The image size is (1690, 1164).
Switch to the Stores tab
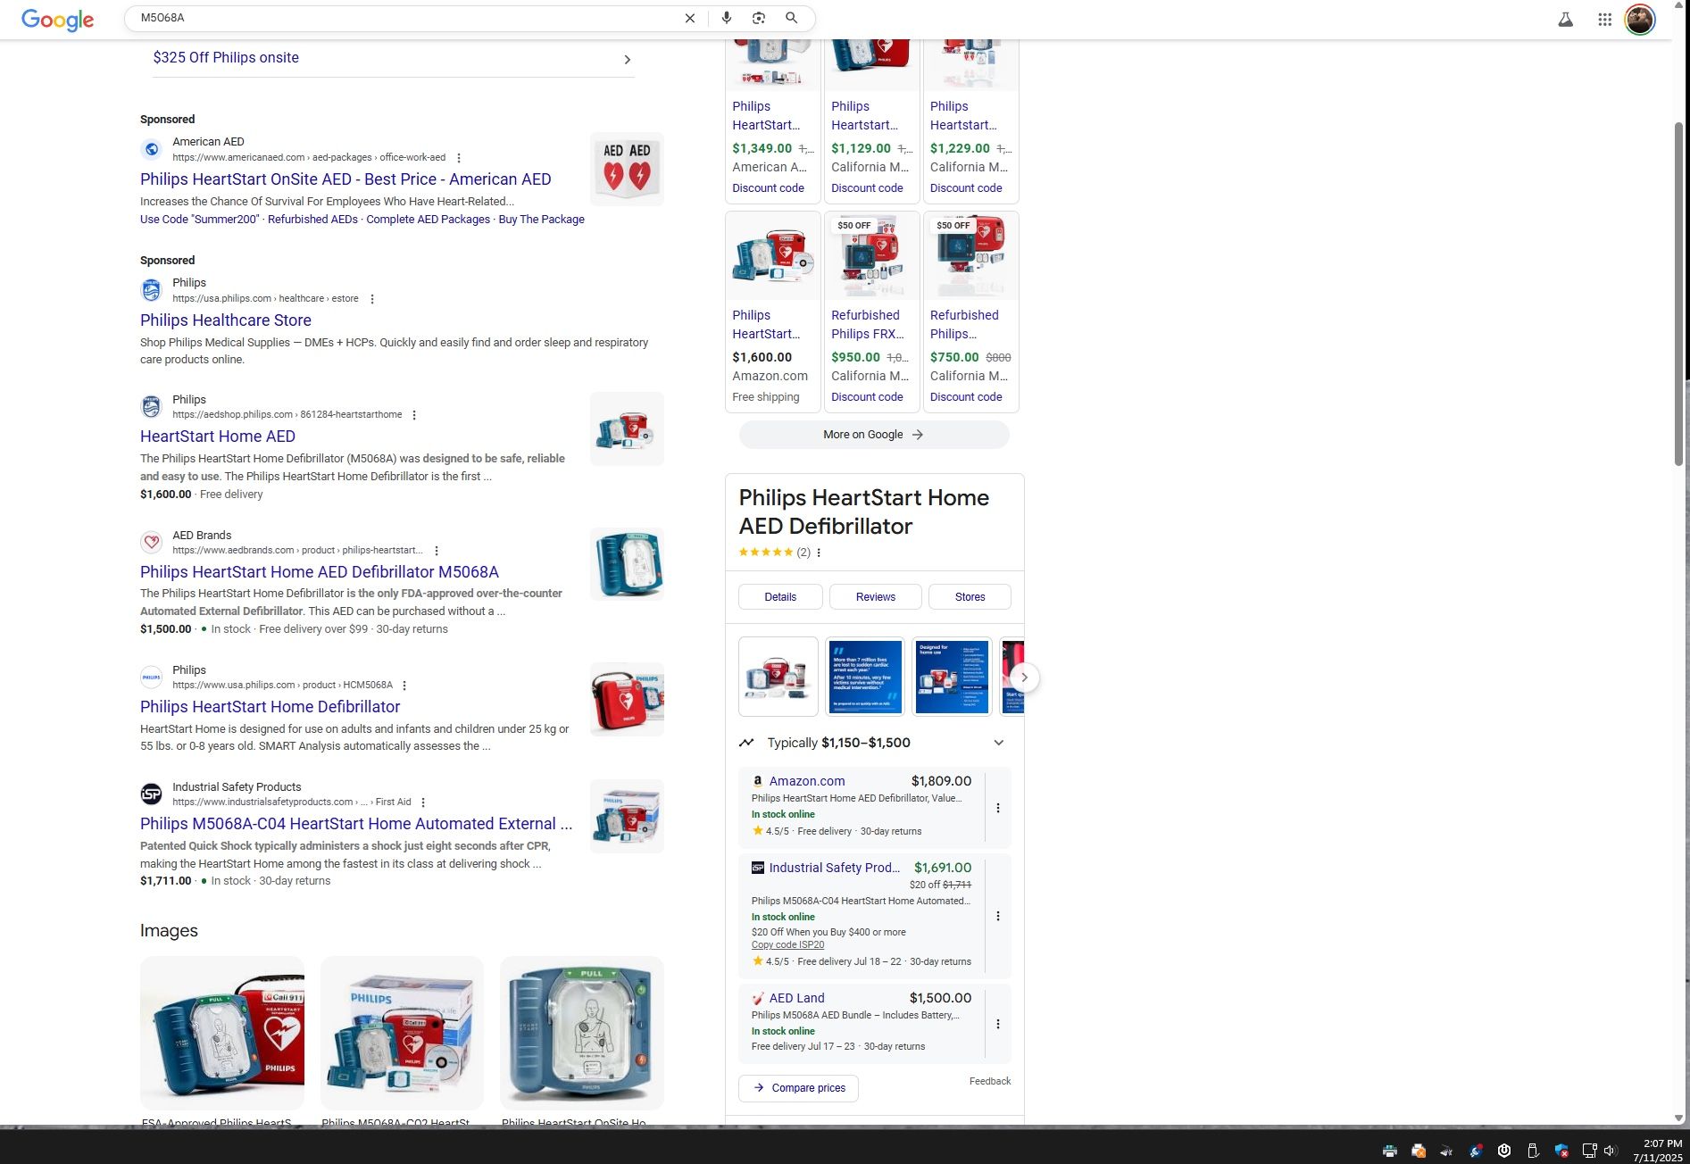(970, 597)
